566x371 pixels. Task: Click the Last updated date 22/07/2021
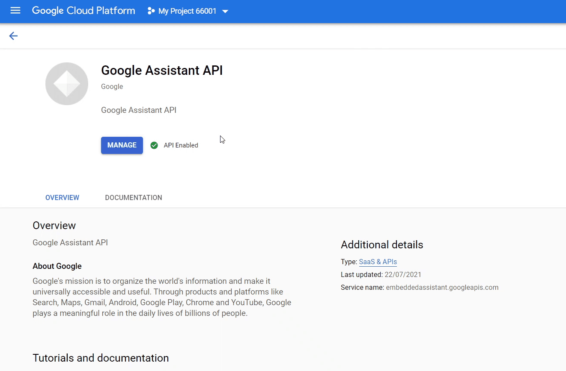403,274
